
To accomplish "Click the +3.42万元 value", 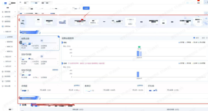I will (x=35, y=62).
